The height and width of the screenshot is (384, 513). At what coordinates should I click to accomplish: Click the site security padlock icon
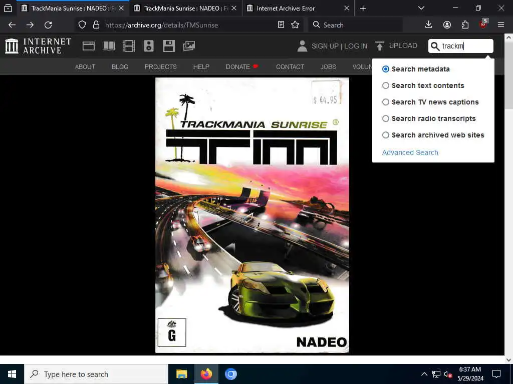point(96,25)
